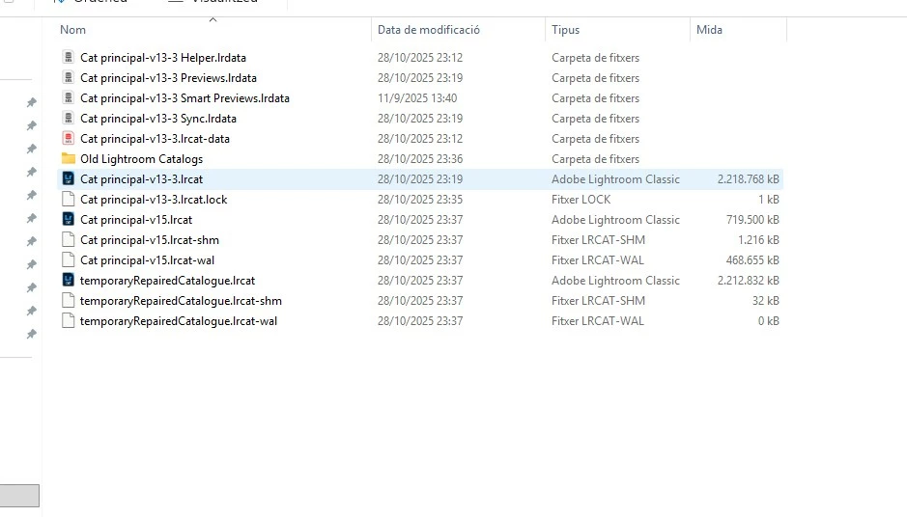This screenshot has width=907, height=517.
Task: Click Carpeta de fitxers type of Old Lightroom Catalogs
Action: tap(595, 158)
